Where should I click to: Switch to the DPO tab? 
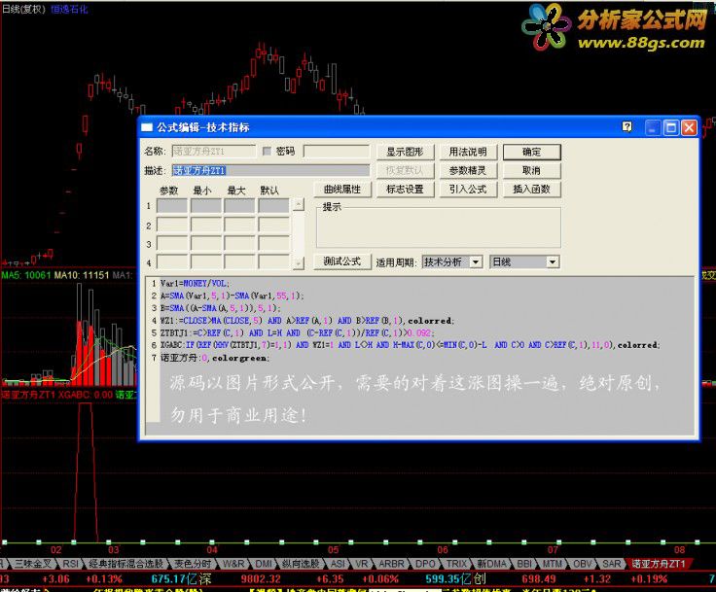(x=425, y=564)
